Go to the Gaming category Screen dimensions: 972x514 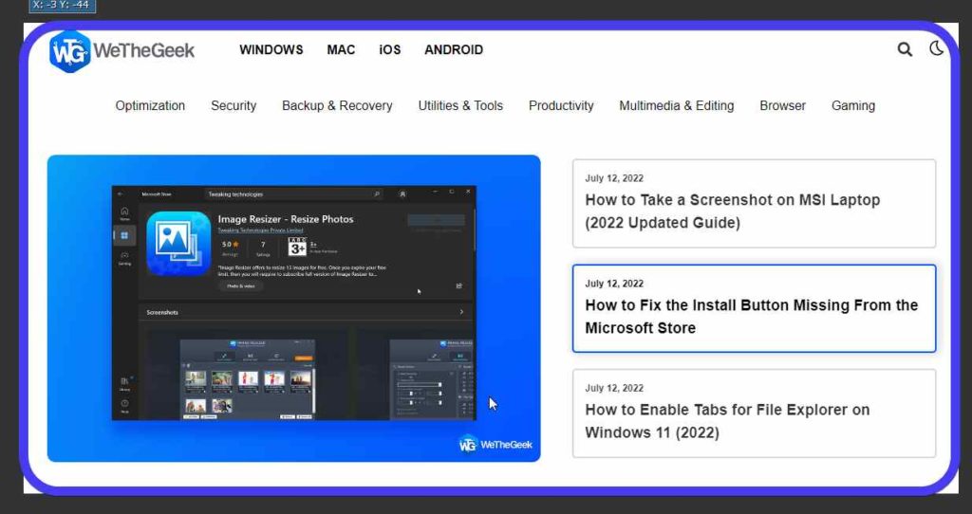coord(853,106)
